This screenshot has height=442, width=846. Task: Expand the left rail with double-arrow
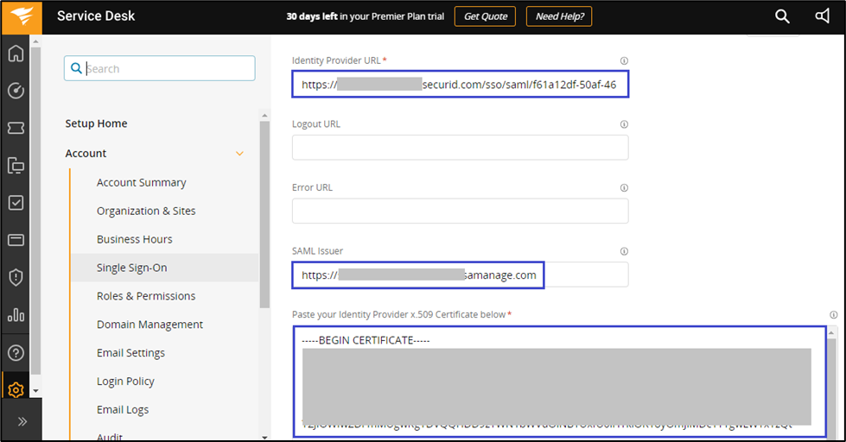pyautogui.click(x=22, y=421)
